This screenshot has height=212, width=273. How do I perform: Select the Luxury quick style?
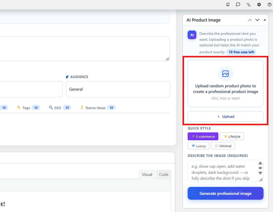[198, 146]
